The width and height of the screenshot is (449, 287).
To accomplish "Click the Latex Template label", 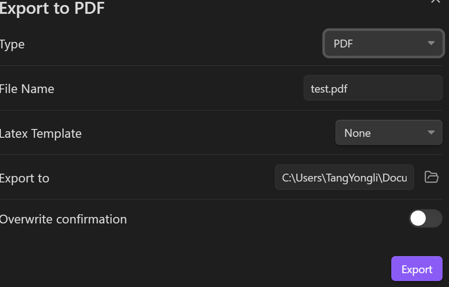I will pos(41,134).
